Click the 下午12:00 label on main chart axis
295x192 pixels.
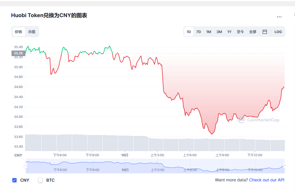[x=255, y=155]
